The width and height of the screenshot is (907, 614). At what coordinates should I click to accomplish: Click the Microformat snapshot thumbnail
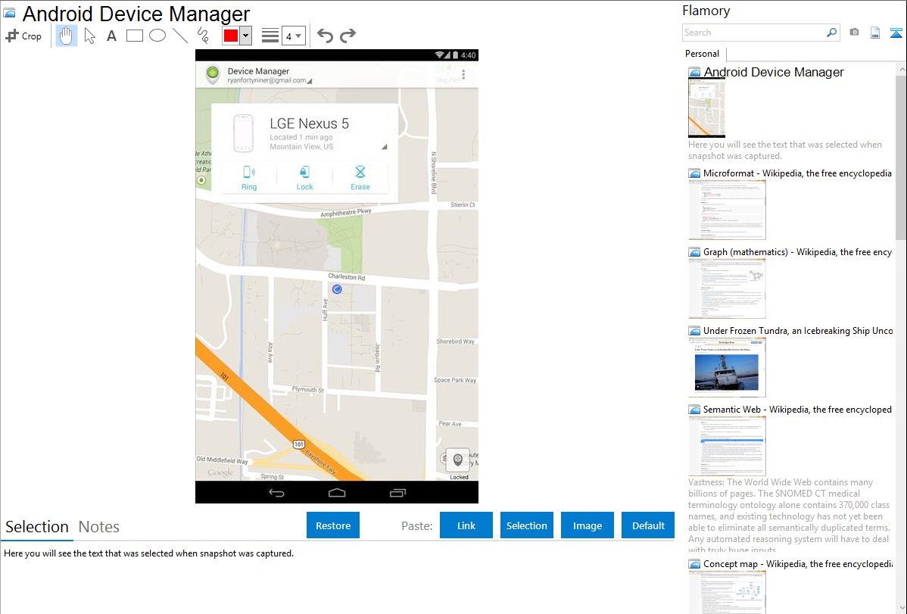727,210
